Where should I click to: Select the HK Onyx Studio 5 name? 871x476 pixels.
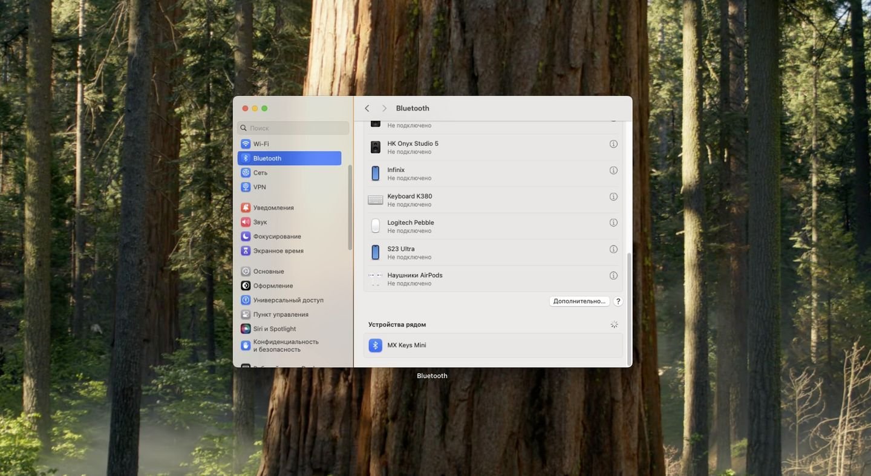coord(413,143)
